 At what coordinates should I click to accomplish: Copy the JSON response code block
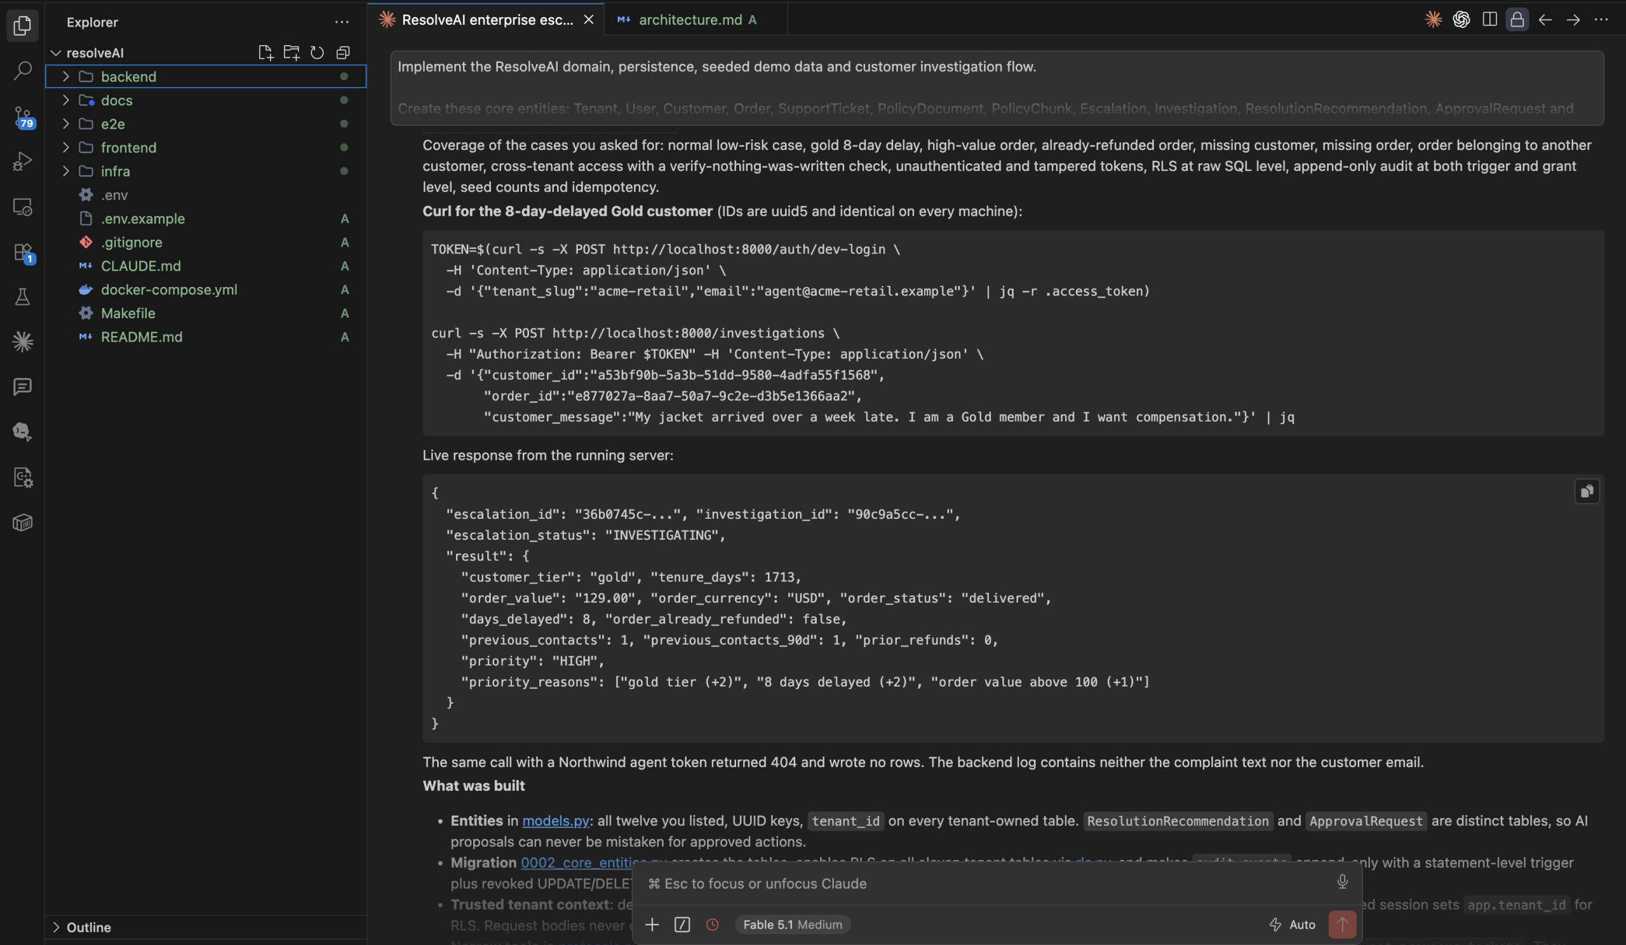[x=1587, y=492]
